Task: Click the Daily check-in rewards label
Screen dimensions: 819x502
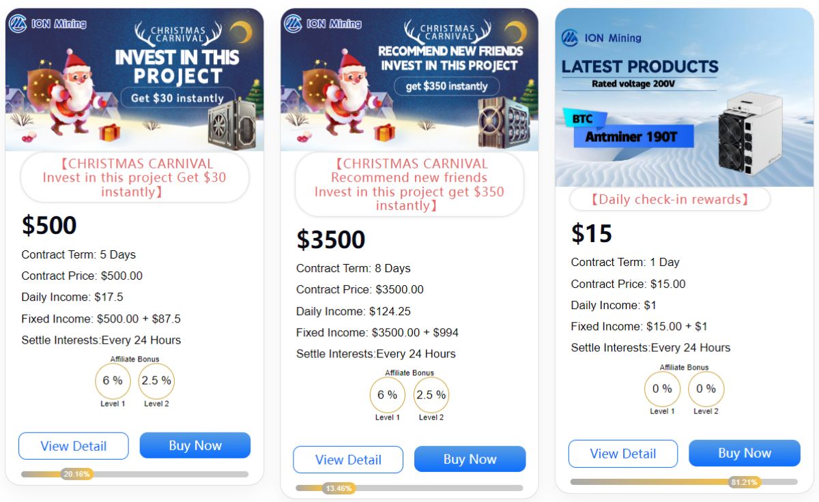Action: [670, 200]
